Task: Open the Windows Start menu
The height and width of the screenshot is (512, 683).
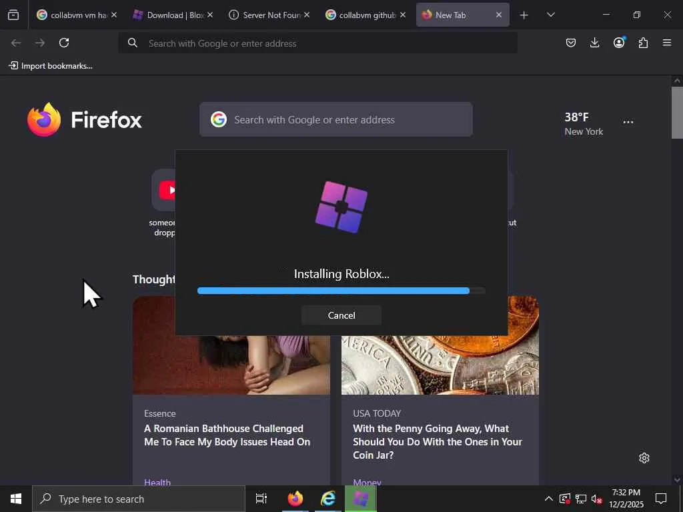Action: (16, 499)
